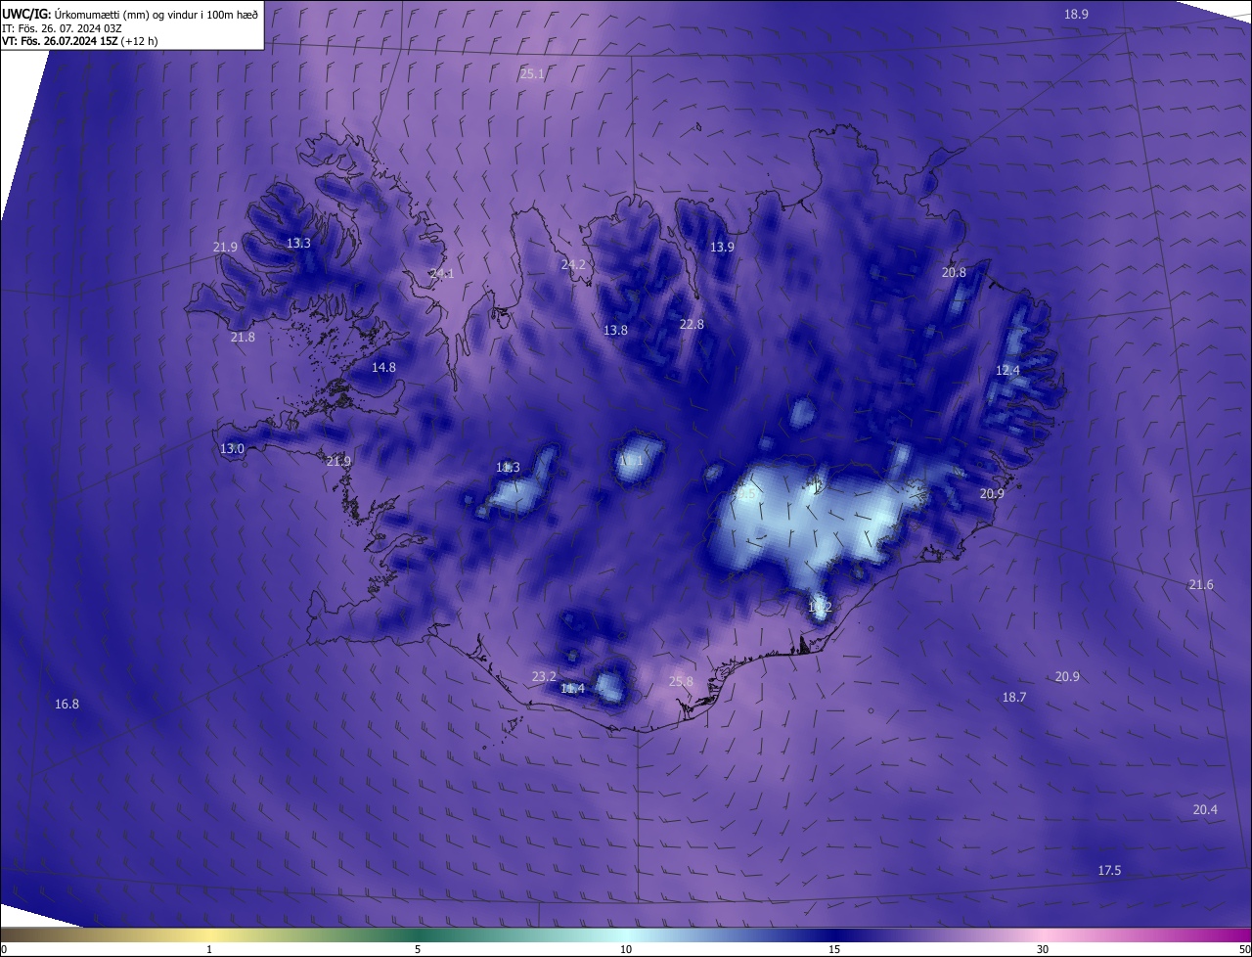Click the 23.2 value on the south coast
The height and width of the screenshot is (957, 1252).
coord(544,677)
